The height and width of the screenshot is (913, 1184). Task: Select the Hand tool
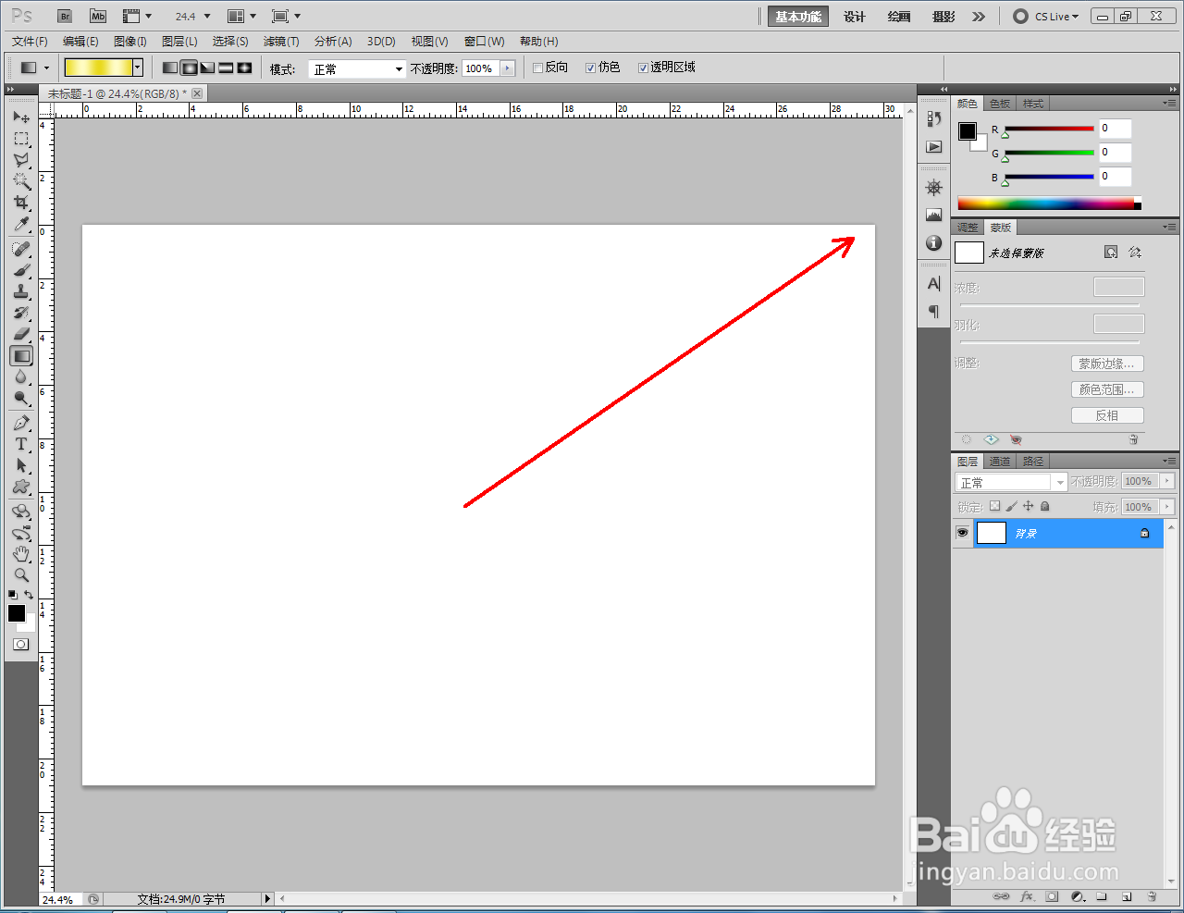pos(21,554)
